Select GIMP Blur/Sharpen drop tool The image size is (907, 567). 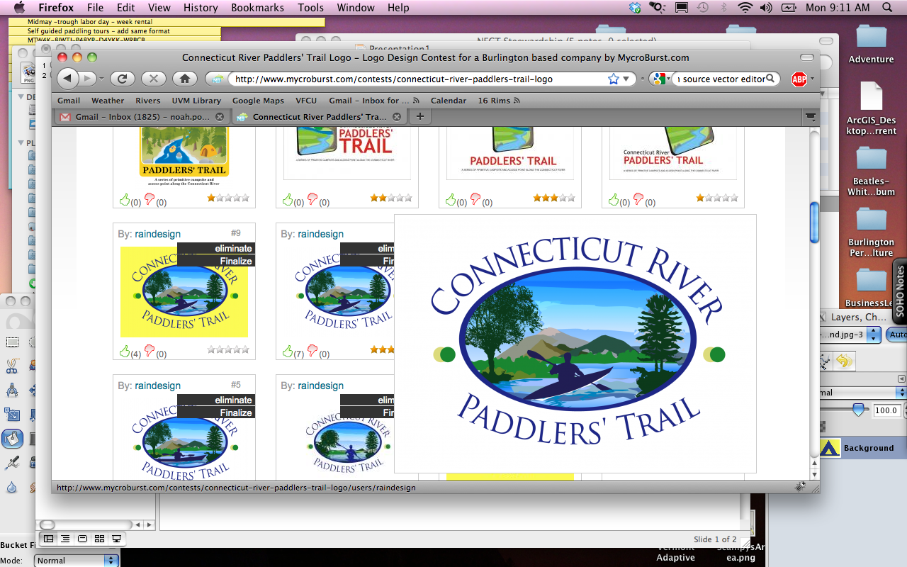pyautogui.click(x=12, y=487)
